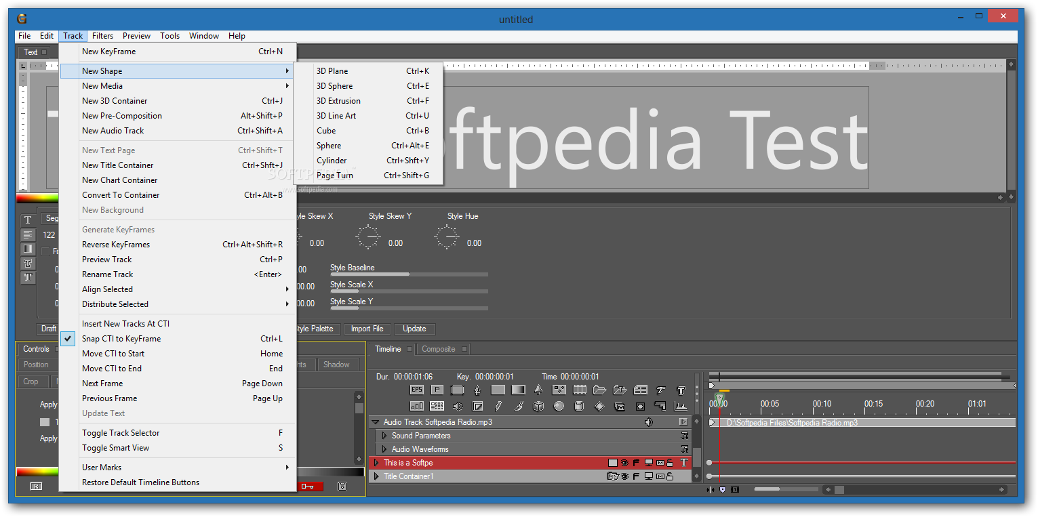Click the Style Scale X slider

point(409,291)
